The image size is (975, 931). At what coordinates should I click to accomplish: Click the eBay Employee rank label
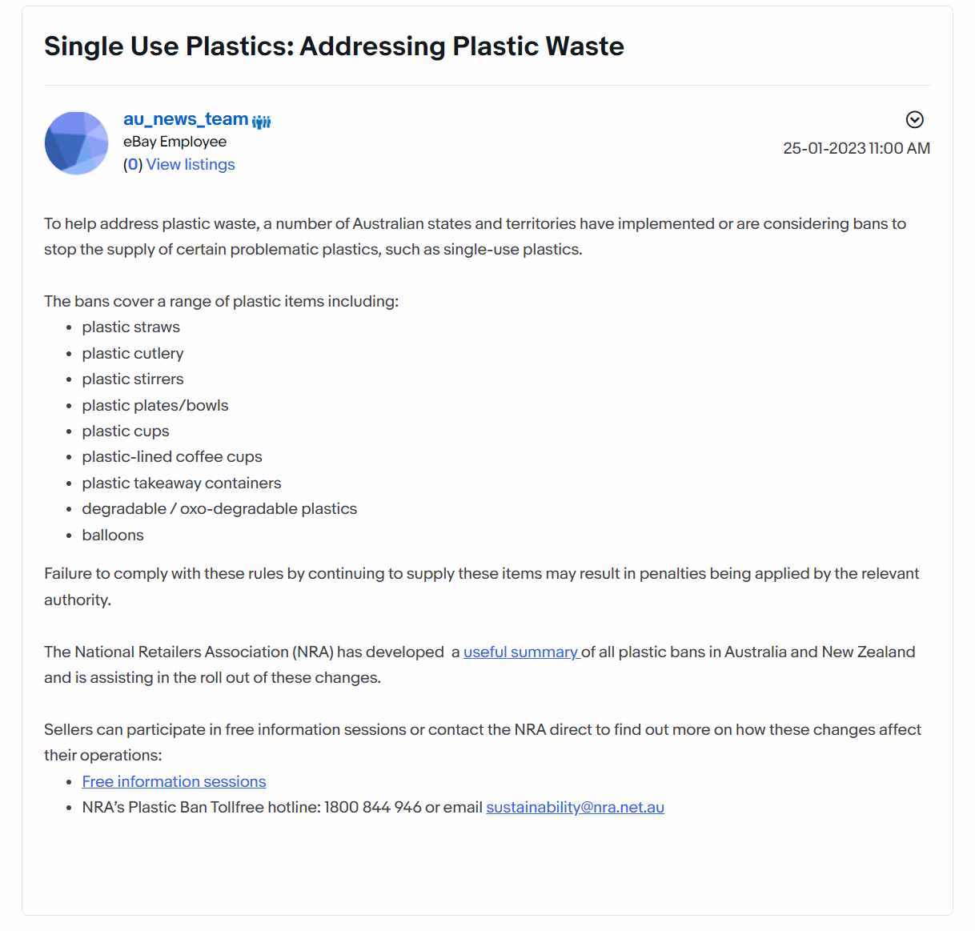(x=175, y=142)
